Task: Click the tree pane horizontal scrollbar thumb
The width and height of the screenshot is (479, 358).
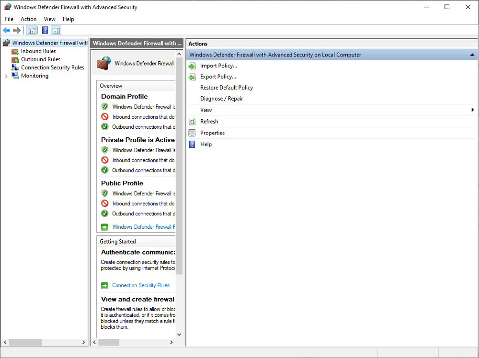Action: [x=26, y=342]
